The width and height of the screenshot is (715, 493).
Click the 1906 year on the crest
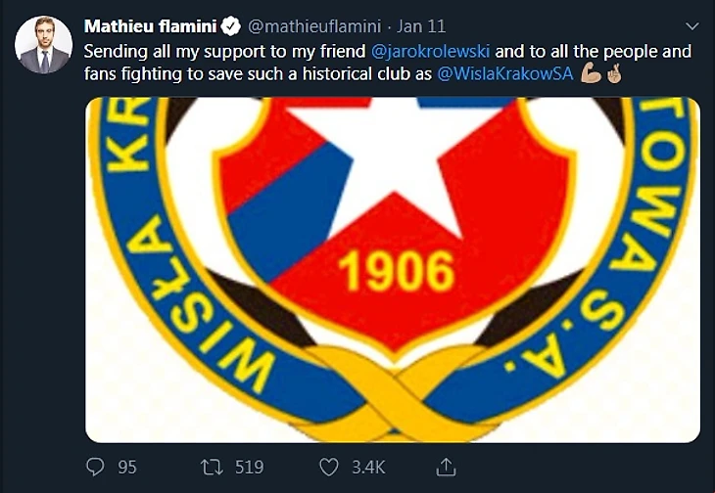click(x=395, y=270)
